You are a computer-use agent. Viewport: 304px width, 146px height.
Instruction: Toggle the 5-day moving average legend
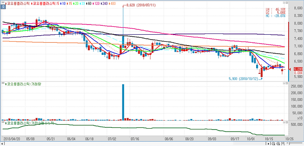(x=45, y=3)
